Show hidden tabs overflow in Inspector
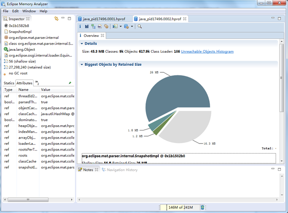 37,83
